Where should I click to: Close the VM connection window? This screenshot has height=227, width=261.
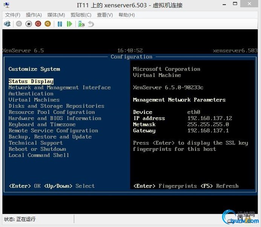point(249,4)
